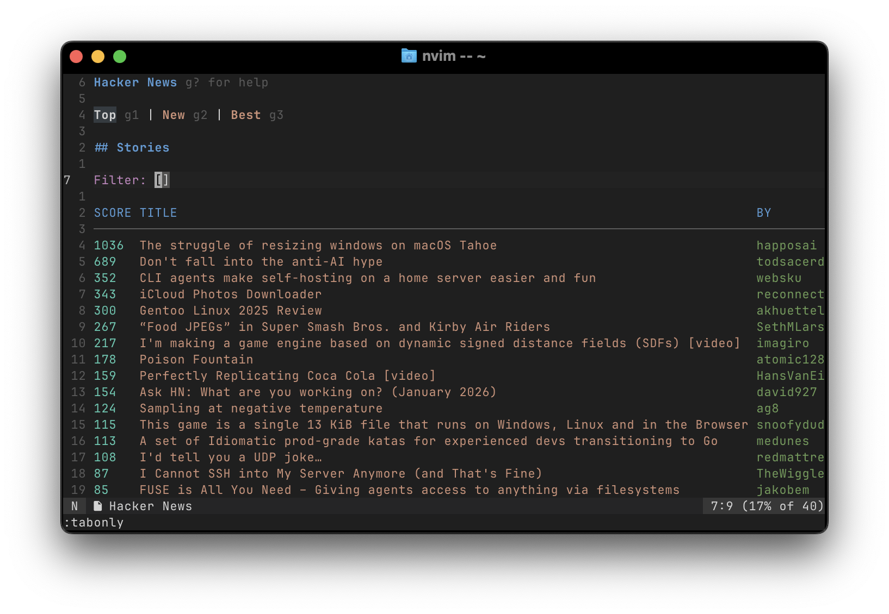Select the 'single 13 KiB file' game story
Viewport: 889px width, 614px height.
click(444, 424)
